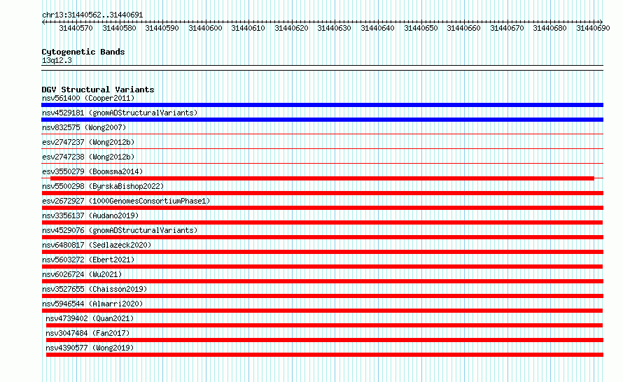
Task: Open variant nsv3527655 (Chaisson2019) label
Action: coord(94,289)
